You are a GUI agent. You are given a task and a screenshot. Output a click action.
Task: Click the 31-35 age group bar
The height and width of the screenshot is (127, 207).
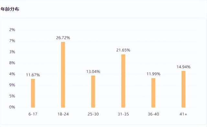(123, 81)
